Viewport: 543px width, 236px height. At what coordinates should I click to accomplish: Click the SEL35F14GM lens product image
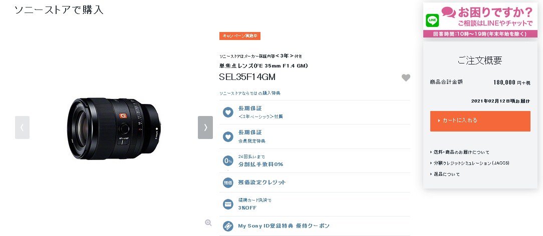tap(114, 128)
